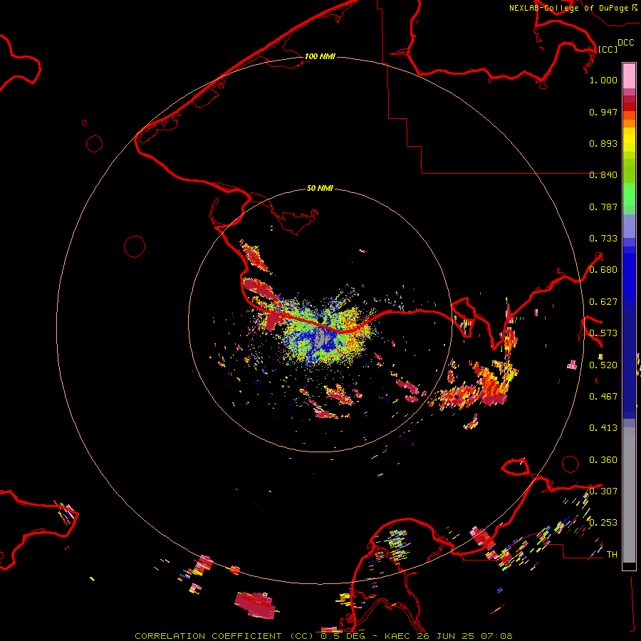
Task: Click the 0.520 legend value
Action: click(x=603, y=365)
